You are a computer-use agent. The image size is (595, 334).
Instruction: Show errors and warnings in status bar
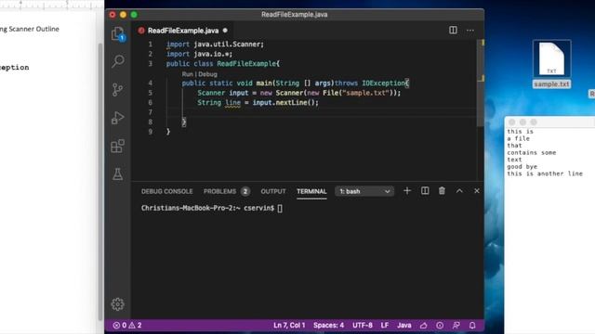[127, 326]
